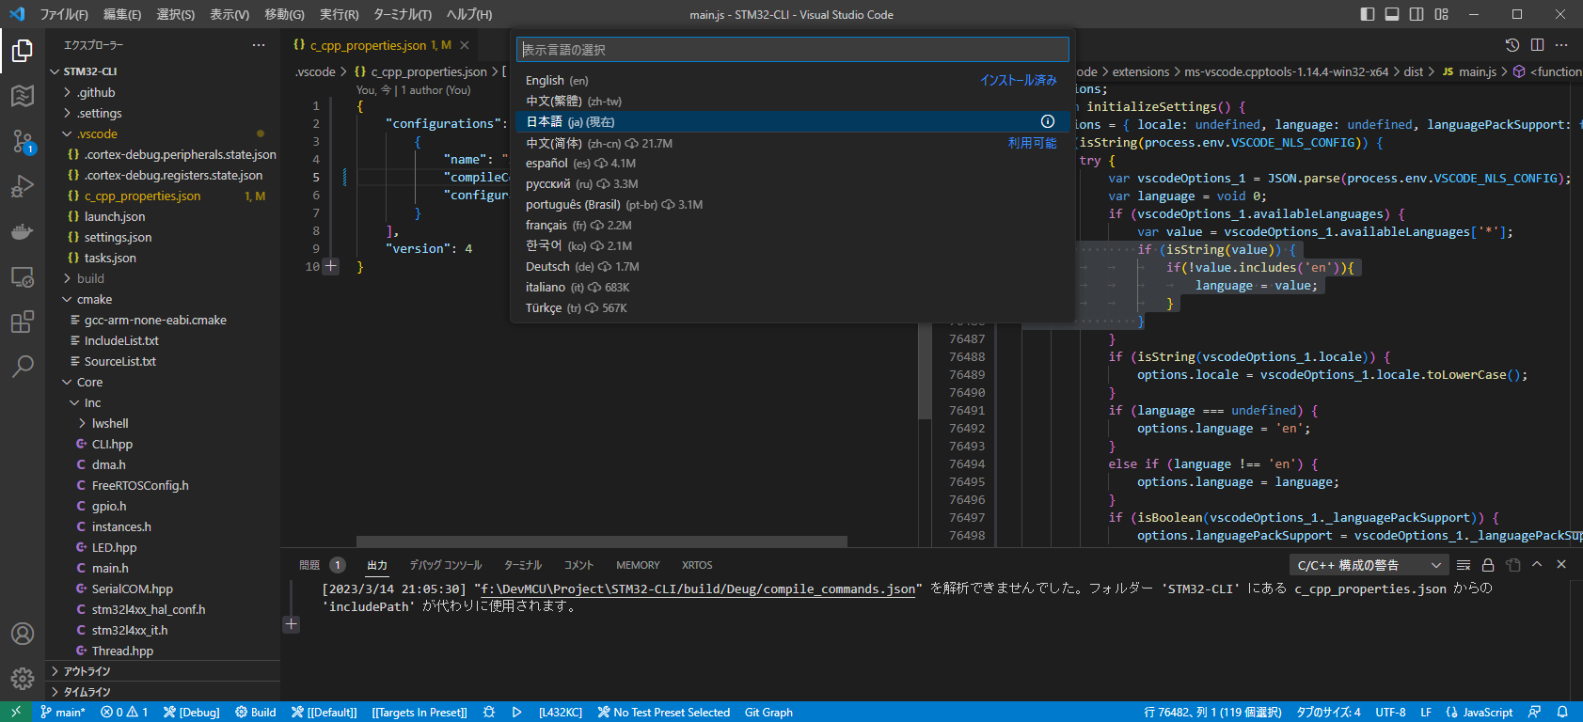Select English (en) display language
The width and height of the screenshot is (1583, 722).
pyautogui.click(x=792, y=80)
